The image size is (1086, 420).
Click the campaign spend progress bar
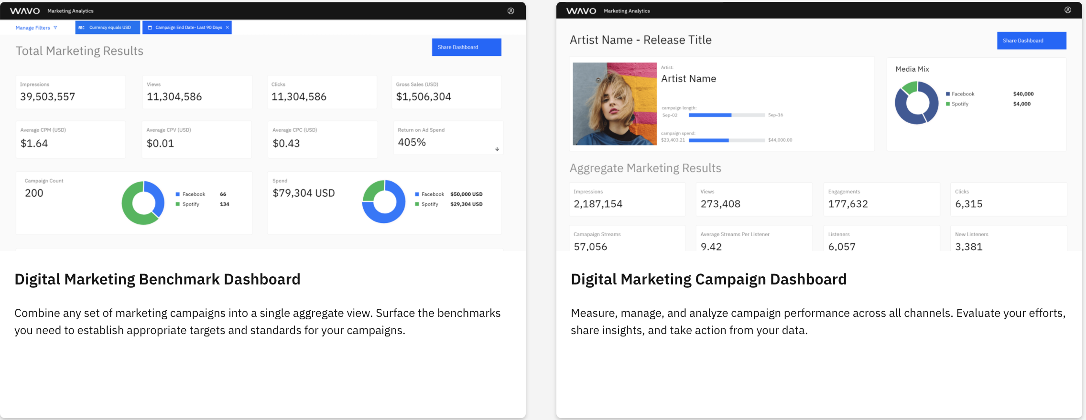[727, 140]
